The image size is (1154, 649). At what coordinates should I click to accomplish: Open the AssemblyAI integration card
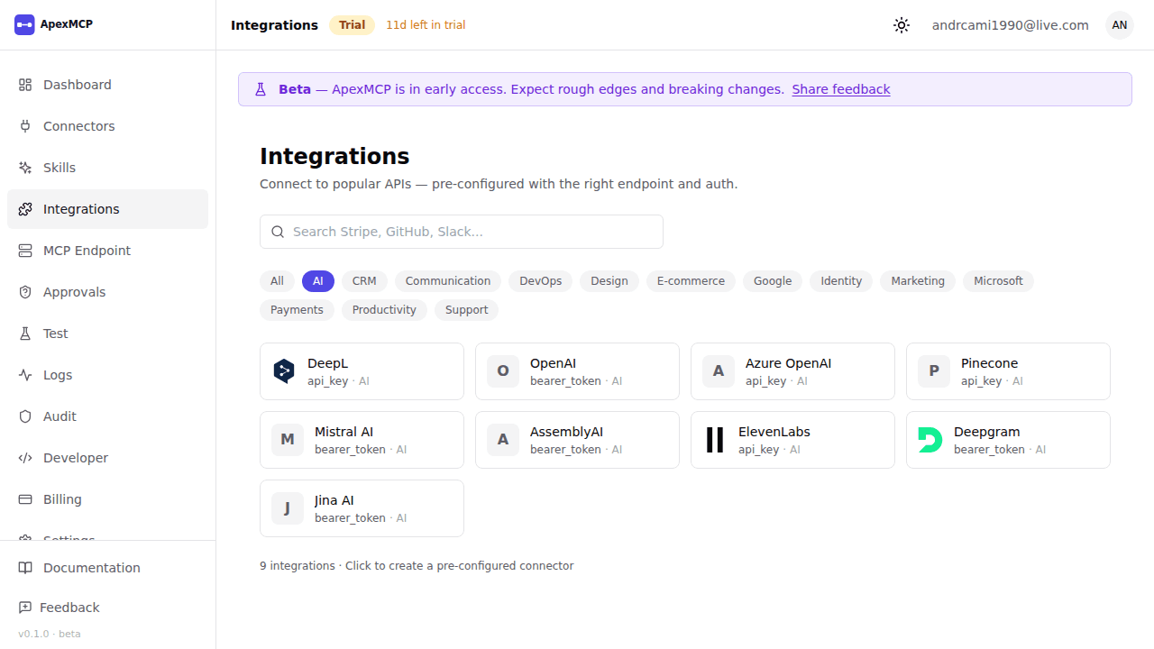pos(577,440)
